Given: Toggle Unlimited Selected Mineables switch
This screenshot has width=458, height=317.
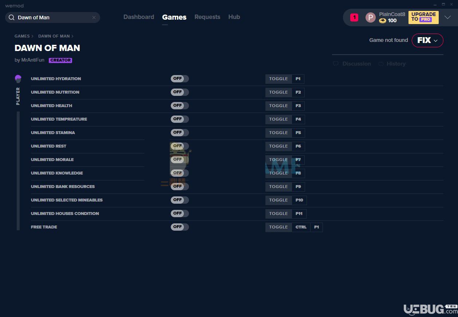Looking at the screenshot, I should 180,200.
